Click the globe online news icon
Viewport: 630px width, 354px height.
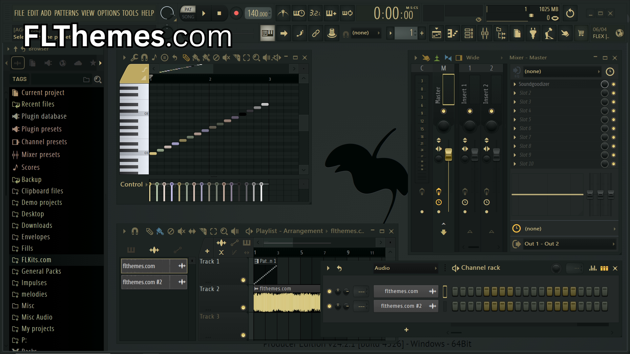tap(619, 33)
